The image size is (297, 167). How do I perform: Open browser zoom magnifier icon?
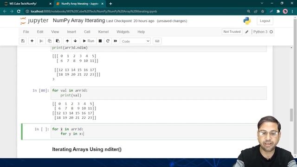tap(249, 11)
